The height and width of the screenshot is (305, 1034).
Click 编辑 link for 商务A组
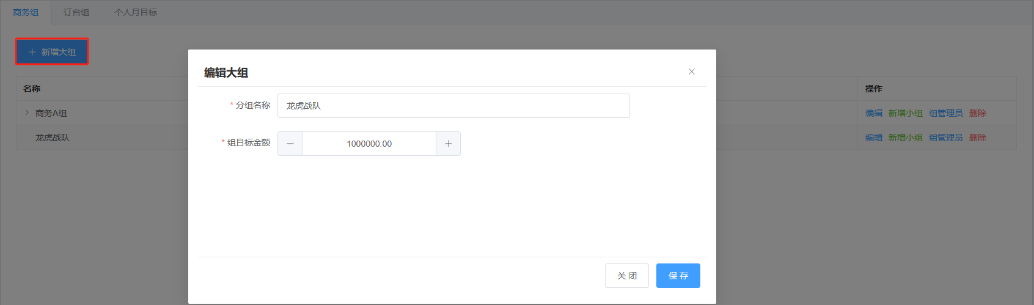(x=874, y=113)
